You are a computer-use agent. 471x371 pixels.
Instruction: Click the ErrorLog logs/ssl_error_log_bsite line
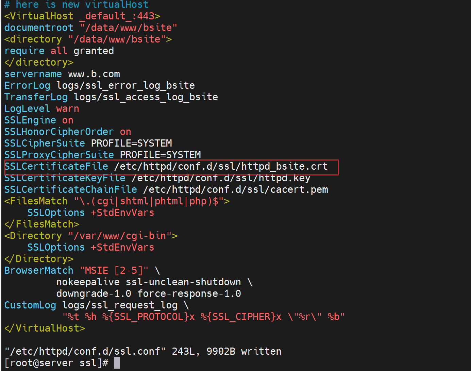tap(99, 86)
